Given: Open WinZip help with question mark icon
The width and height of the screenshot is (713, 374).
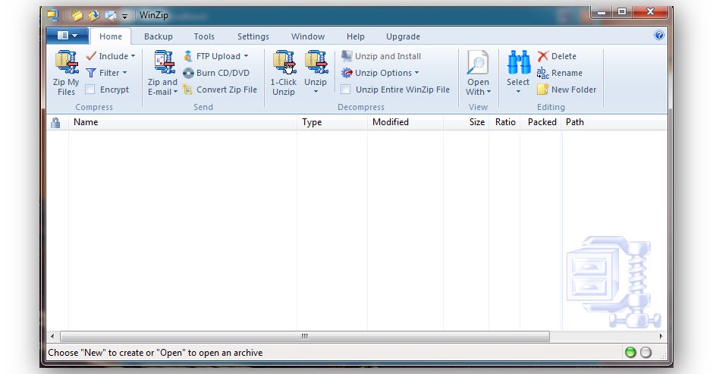Looking at the screenshot, I should pos(658,36).
